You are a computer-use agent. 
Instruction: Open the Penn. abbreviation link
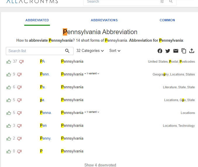(x=45, y=74)
